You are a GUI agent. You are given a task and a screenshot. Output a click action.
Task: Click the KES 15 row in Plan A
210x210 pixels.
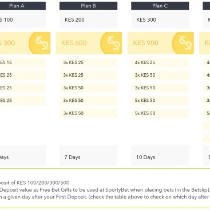point(23,62)
